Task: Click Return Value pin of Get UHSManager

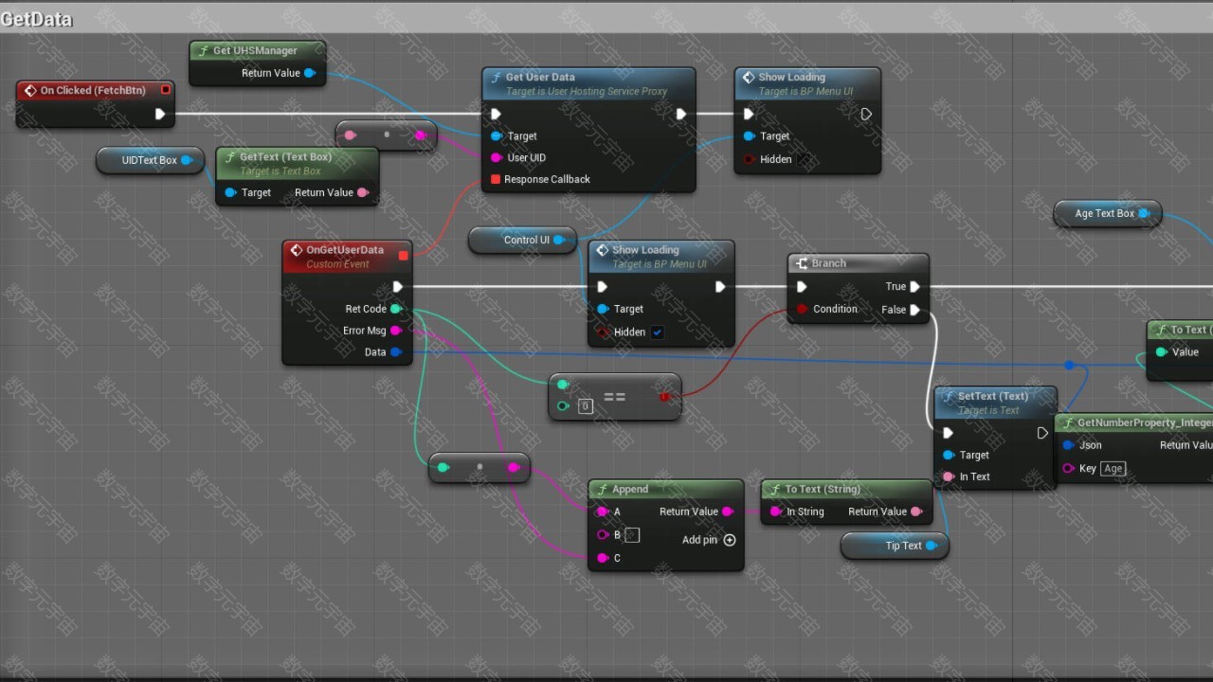Action: (309, 73)
